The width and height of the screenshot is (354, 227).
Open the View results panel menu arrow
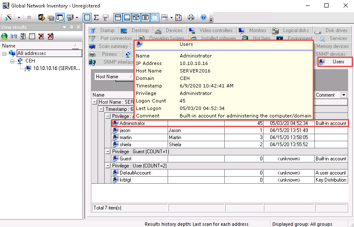coord(64,27)
